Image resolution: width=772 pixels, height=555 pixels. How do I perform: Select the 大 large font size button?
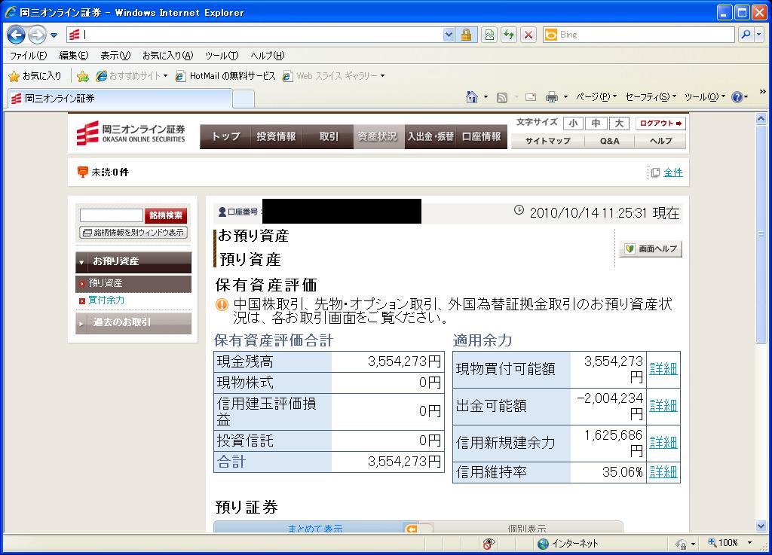(618, 124)
